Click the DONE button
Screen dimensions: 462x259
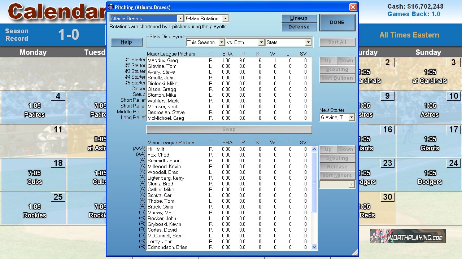[x=337, y=22]
